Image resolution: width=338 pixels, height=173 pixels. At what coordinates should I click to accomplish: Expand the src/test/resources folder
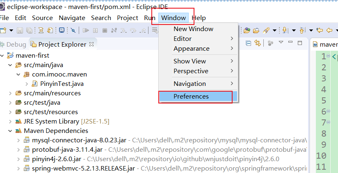pos(10,112)
